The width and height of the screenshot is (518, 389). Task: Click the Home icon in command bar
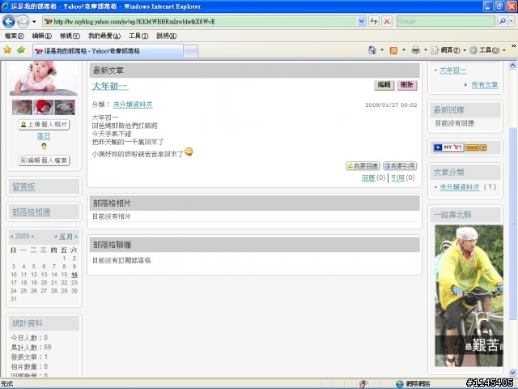(372, 50)
